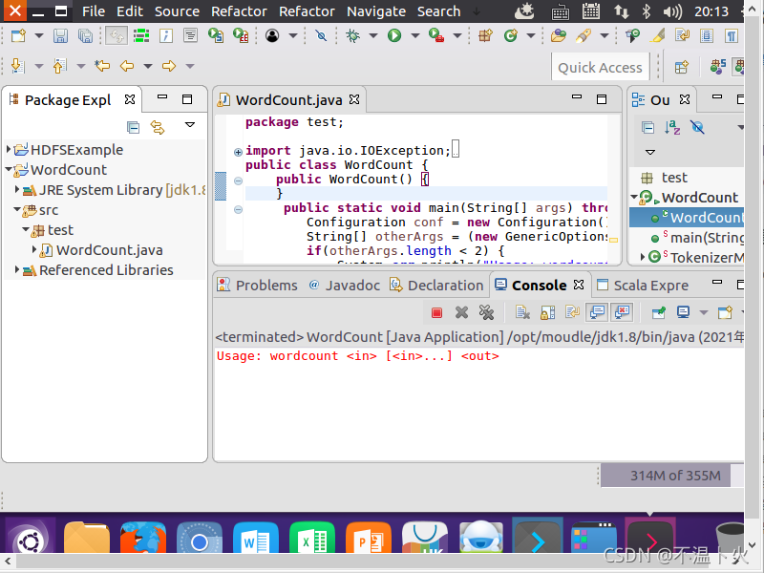
Task: Switch to the Problems tab
Action: pos(257,285)
